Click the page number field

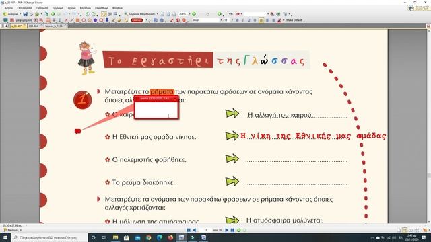[x=205, y=230]
